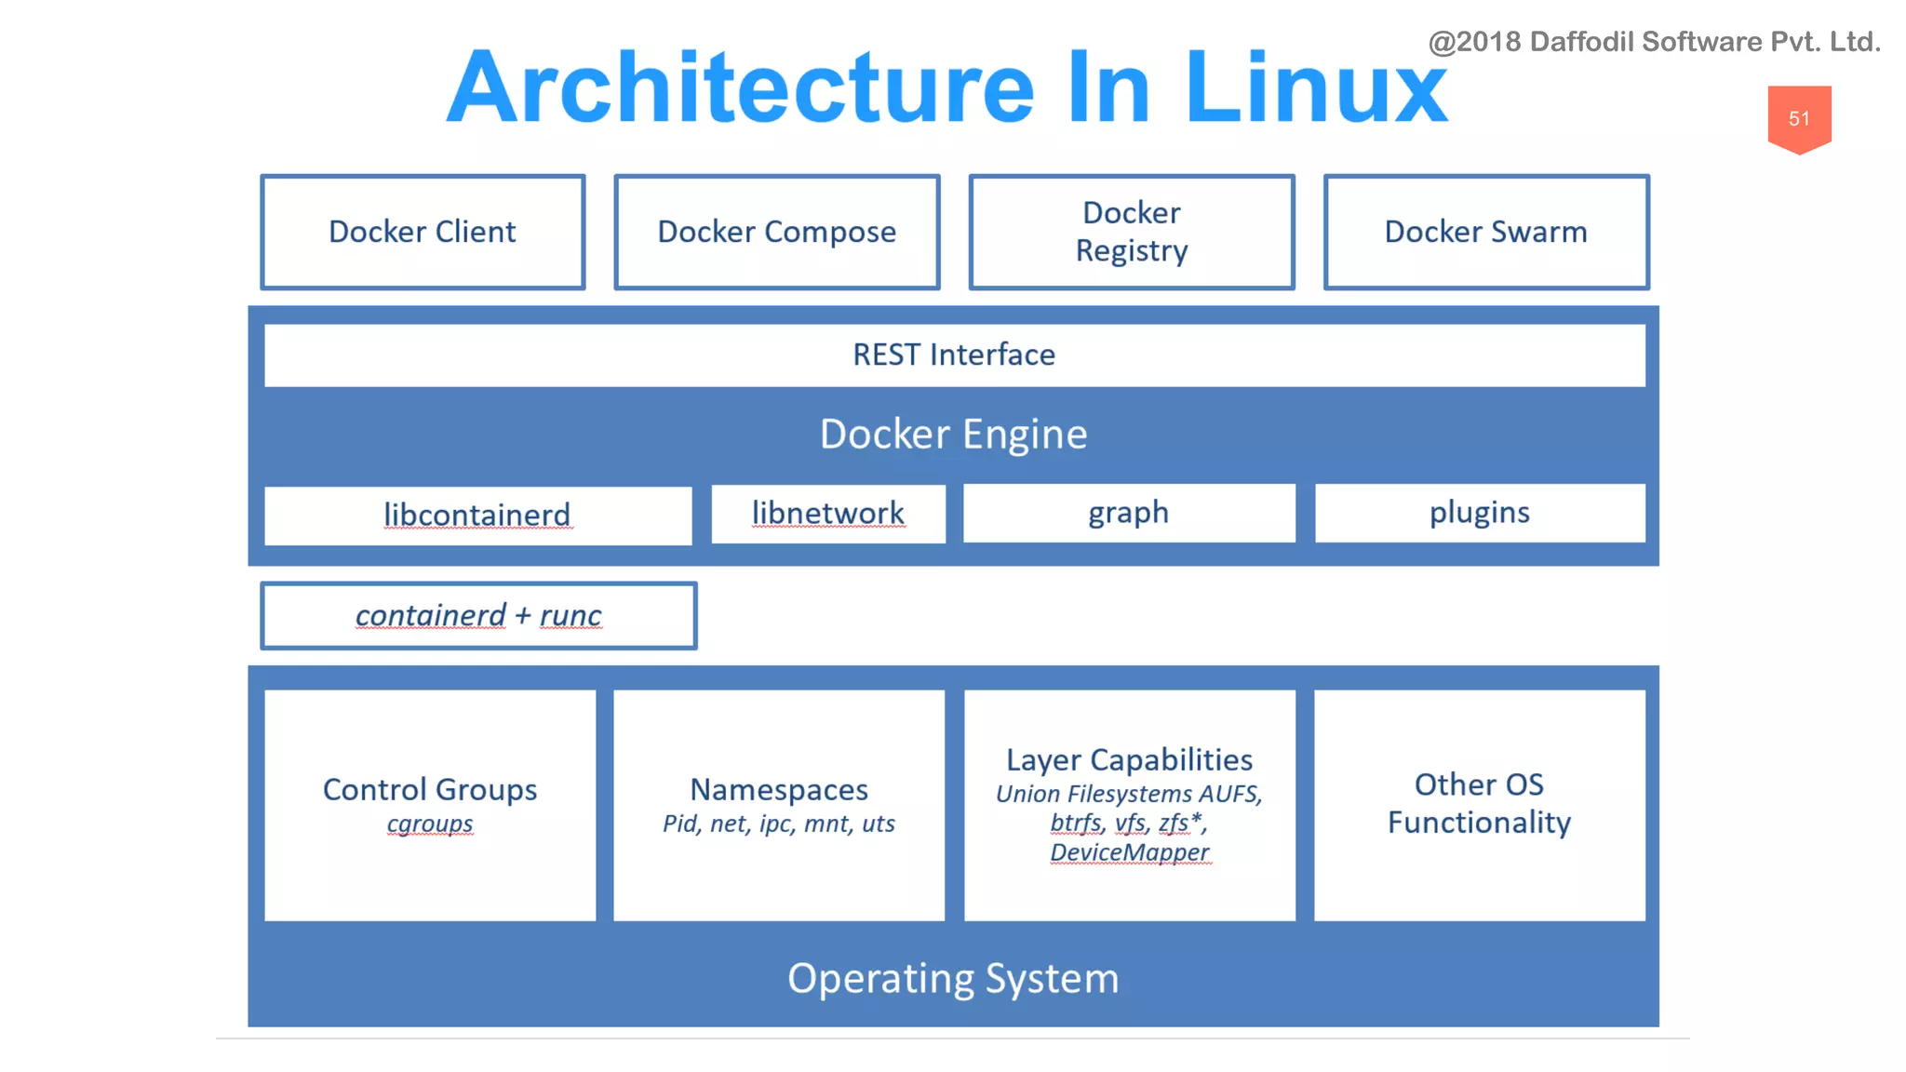Click the Docker Engine label
This screenshot has width=1906, height=1072.
[x=953, y=435]
